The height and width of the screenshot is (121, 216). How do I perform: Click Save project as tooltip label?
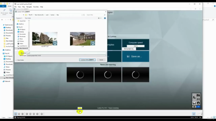pyautogui.click(x=129, y=49)
